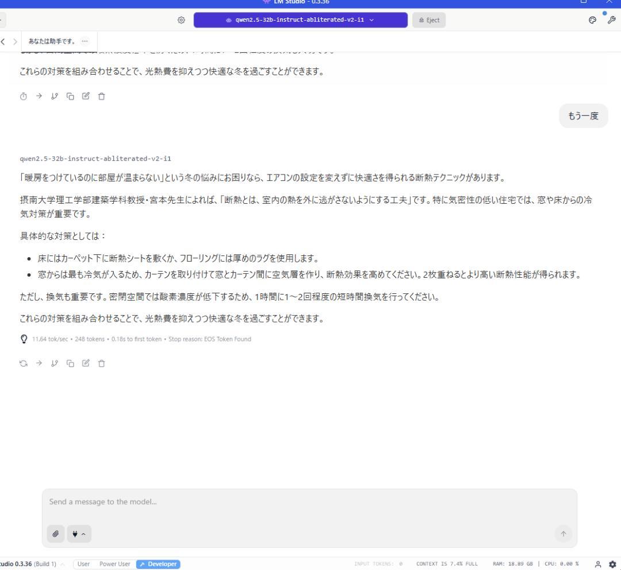Click the LM Studio 0.3.36 build label
Image resolution: width=621 pixels, height=570 pixels.
(28, 564)
